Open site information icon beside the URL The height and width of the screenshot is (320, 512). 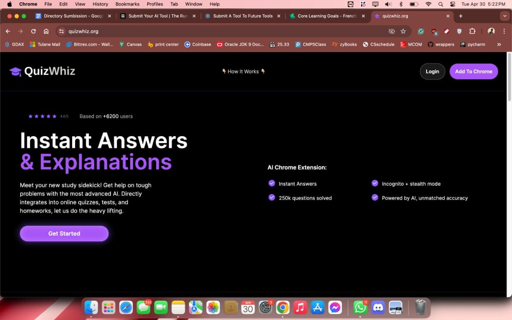click(61, 31)
